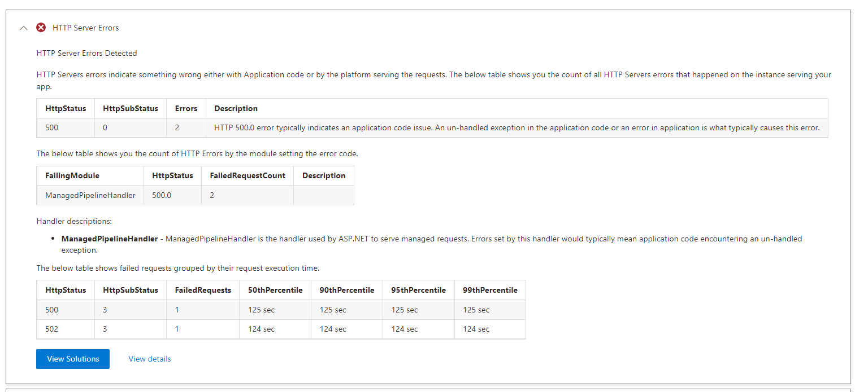
Task: Collapse the HTTP Server Errors section chevron
Action: 24,28
